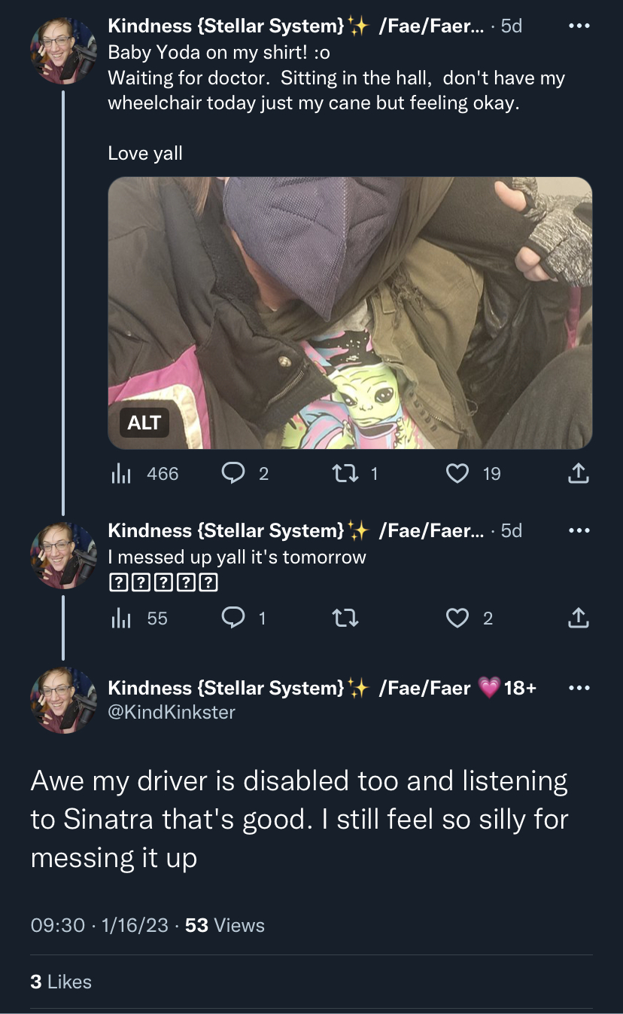Viewport: 623px width, 1014px height.
Task: Open the 09:30 · 1/16/23 timestamp
Action: [100, 925]
